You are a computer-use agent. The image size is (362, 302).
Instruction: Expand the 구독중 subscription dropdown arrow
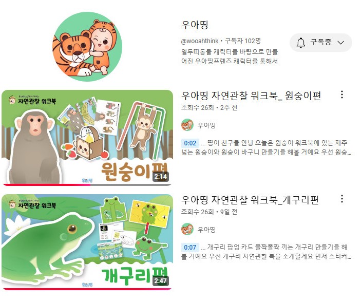[x=341, y=43]
